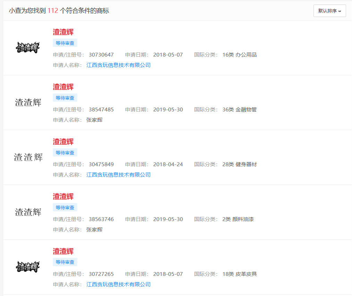The height and width of the screenshot is (296, 352).
Task: Open trademark 渣渣辉 in class 28类 健身器材
Action: pos(63,142)
